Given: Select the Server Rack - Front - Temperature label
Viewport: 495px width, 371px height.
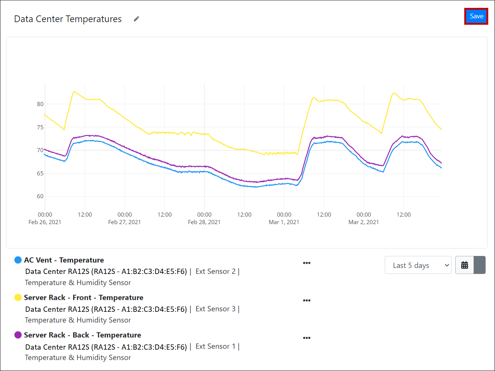Looking at the screenshot, I should tap(84, 298).
